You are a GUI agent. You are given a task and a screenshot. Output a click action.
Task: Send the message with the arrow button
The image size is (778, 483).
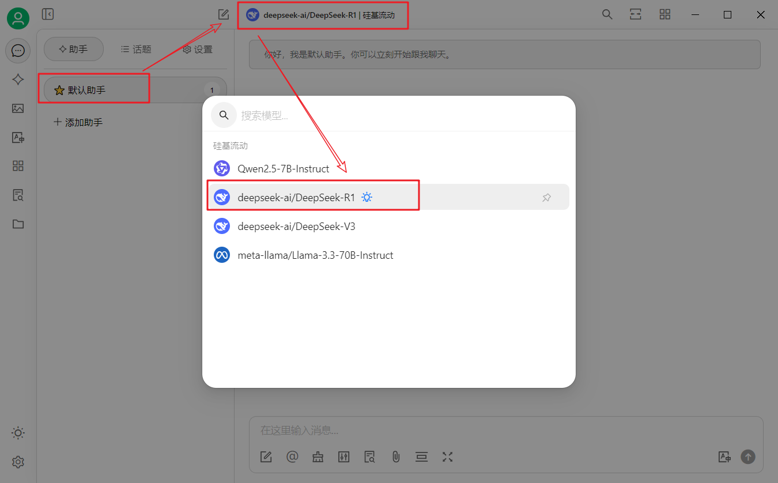click(748, 457)
